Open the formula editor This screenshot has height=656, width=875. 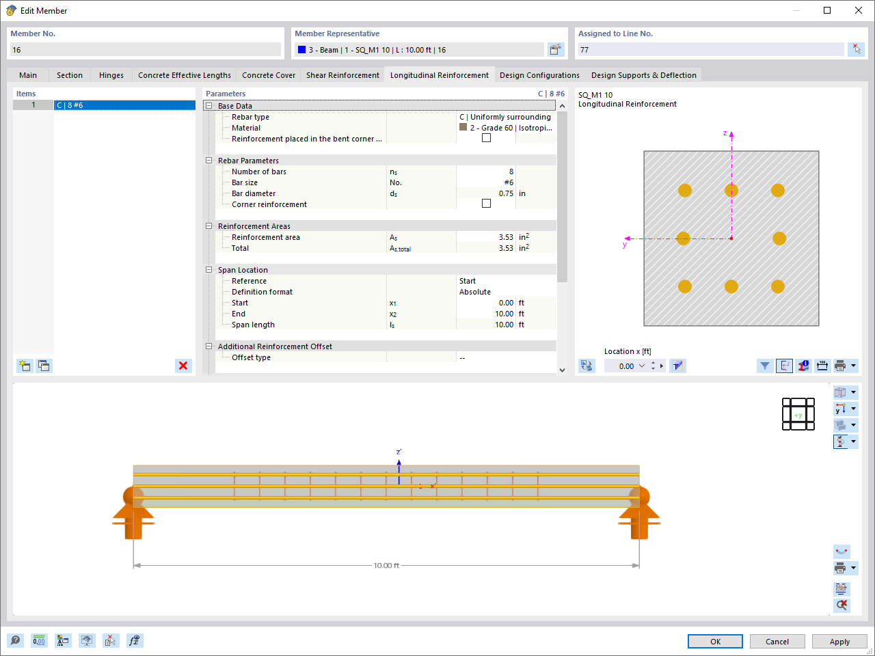point(135,640)
